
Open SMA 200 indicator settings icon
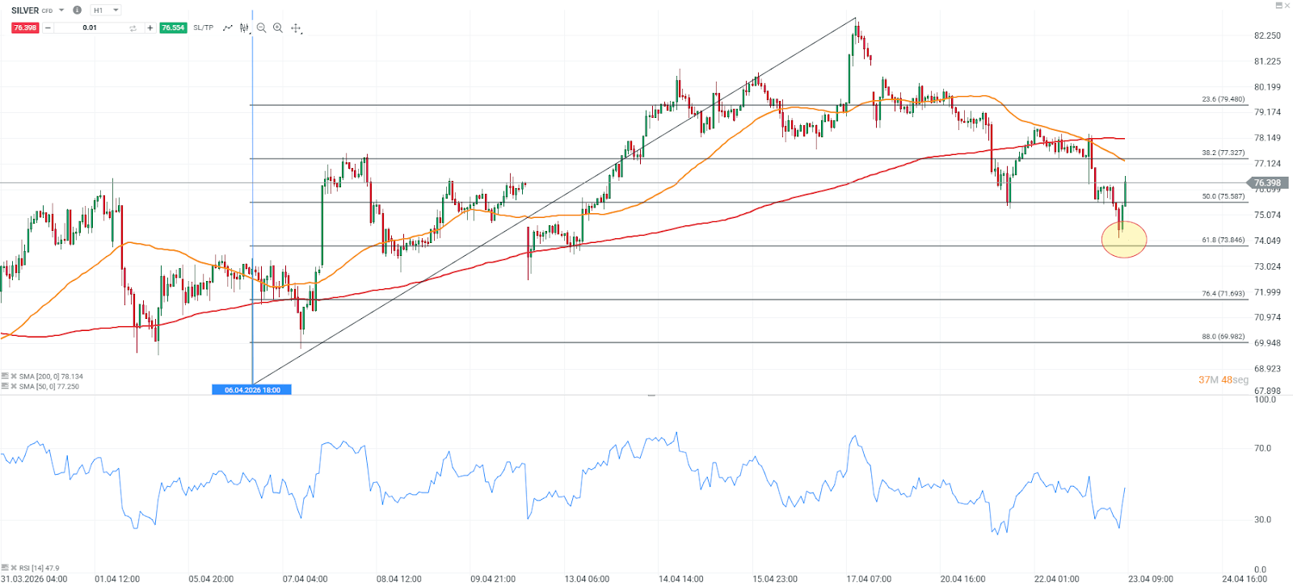(5, 376)
